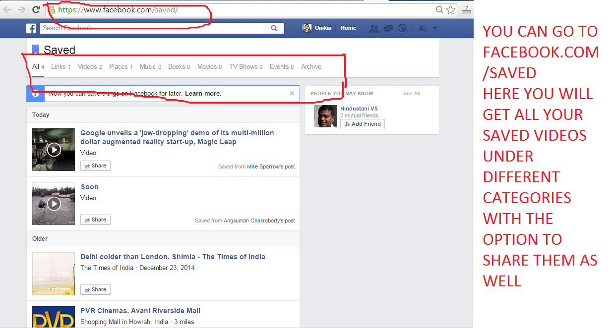
Task: Switch to the Links tab
Action: tap(61, 66)
